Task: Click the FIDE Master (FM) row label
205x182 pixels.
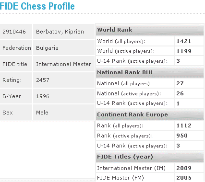Action: [121, 178]
